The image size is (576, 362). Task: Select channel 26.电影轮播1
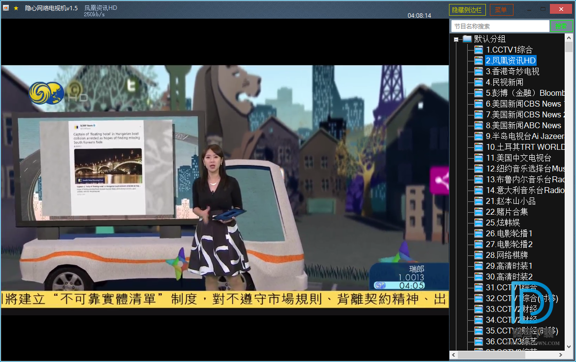click(x=509, y=233)
